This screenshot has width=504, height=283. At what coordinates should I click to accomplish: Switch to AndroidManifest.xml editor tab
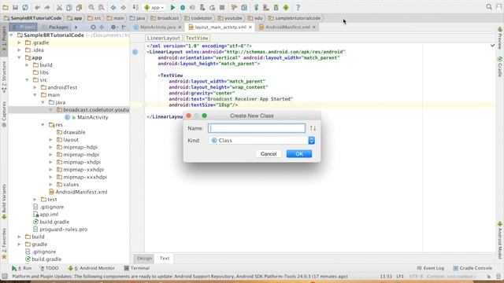pos(287,28)
